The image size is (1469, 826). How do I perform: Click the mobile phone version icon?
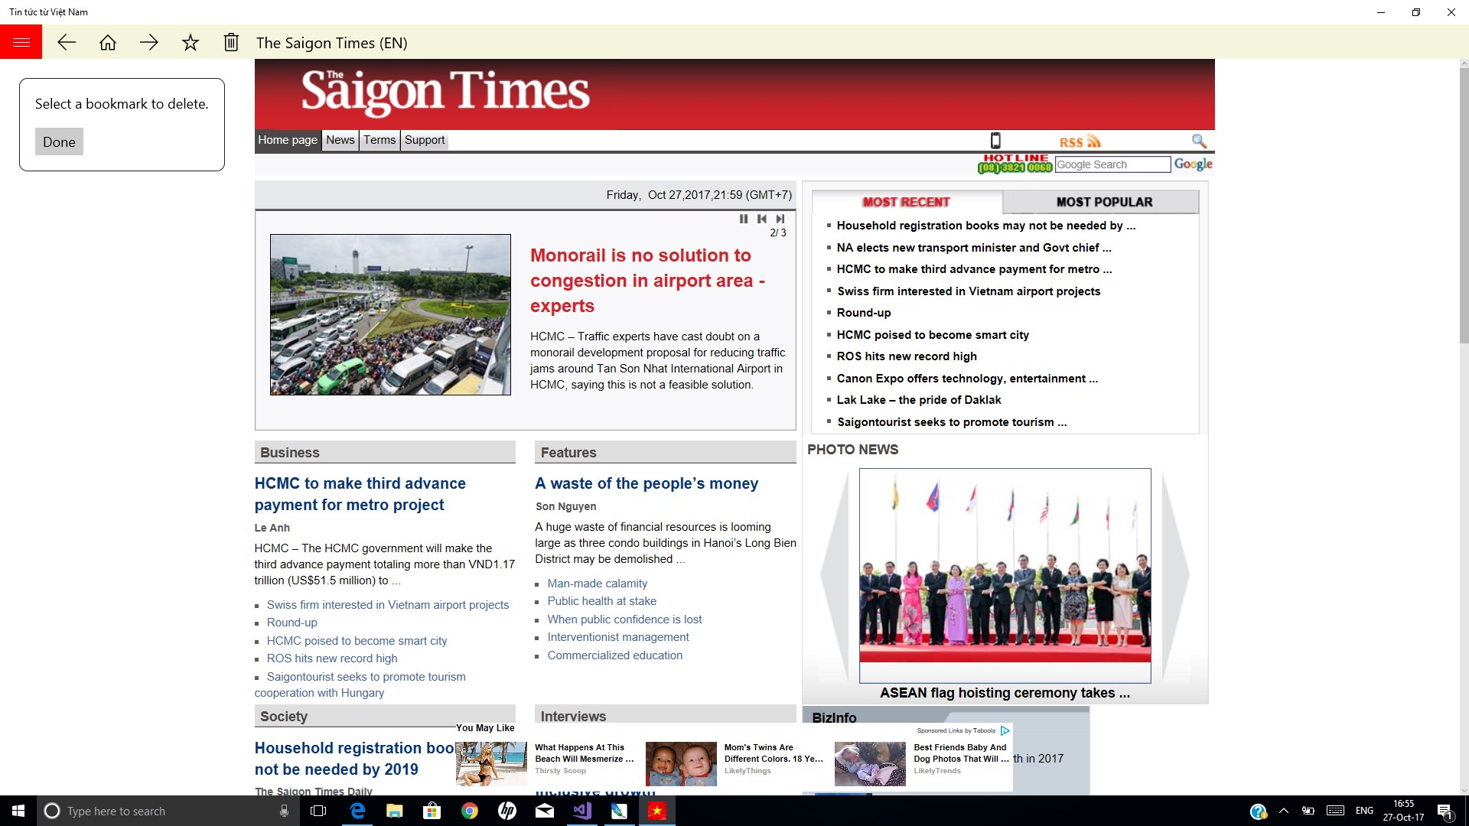pos(995,141)
